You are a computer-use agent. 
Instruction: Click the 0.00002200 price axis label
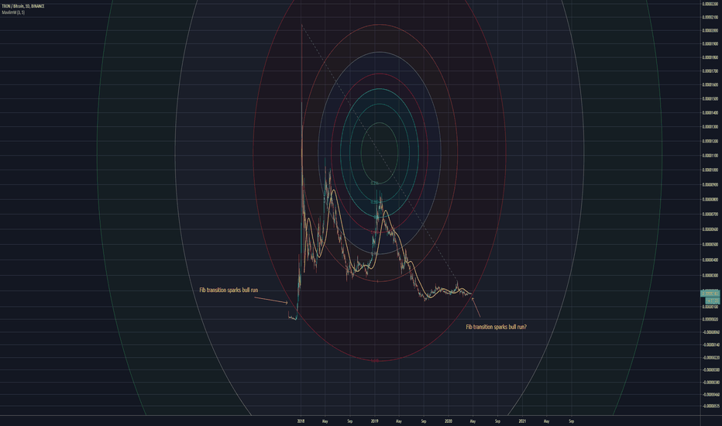click(711, 4)
